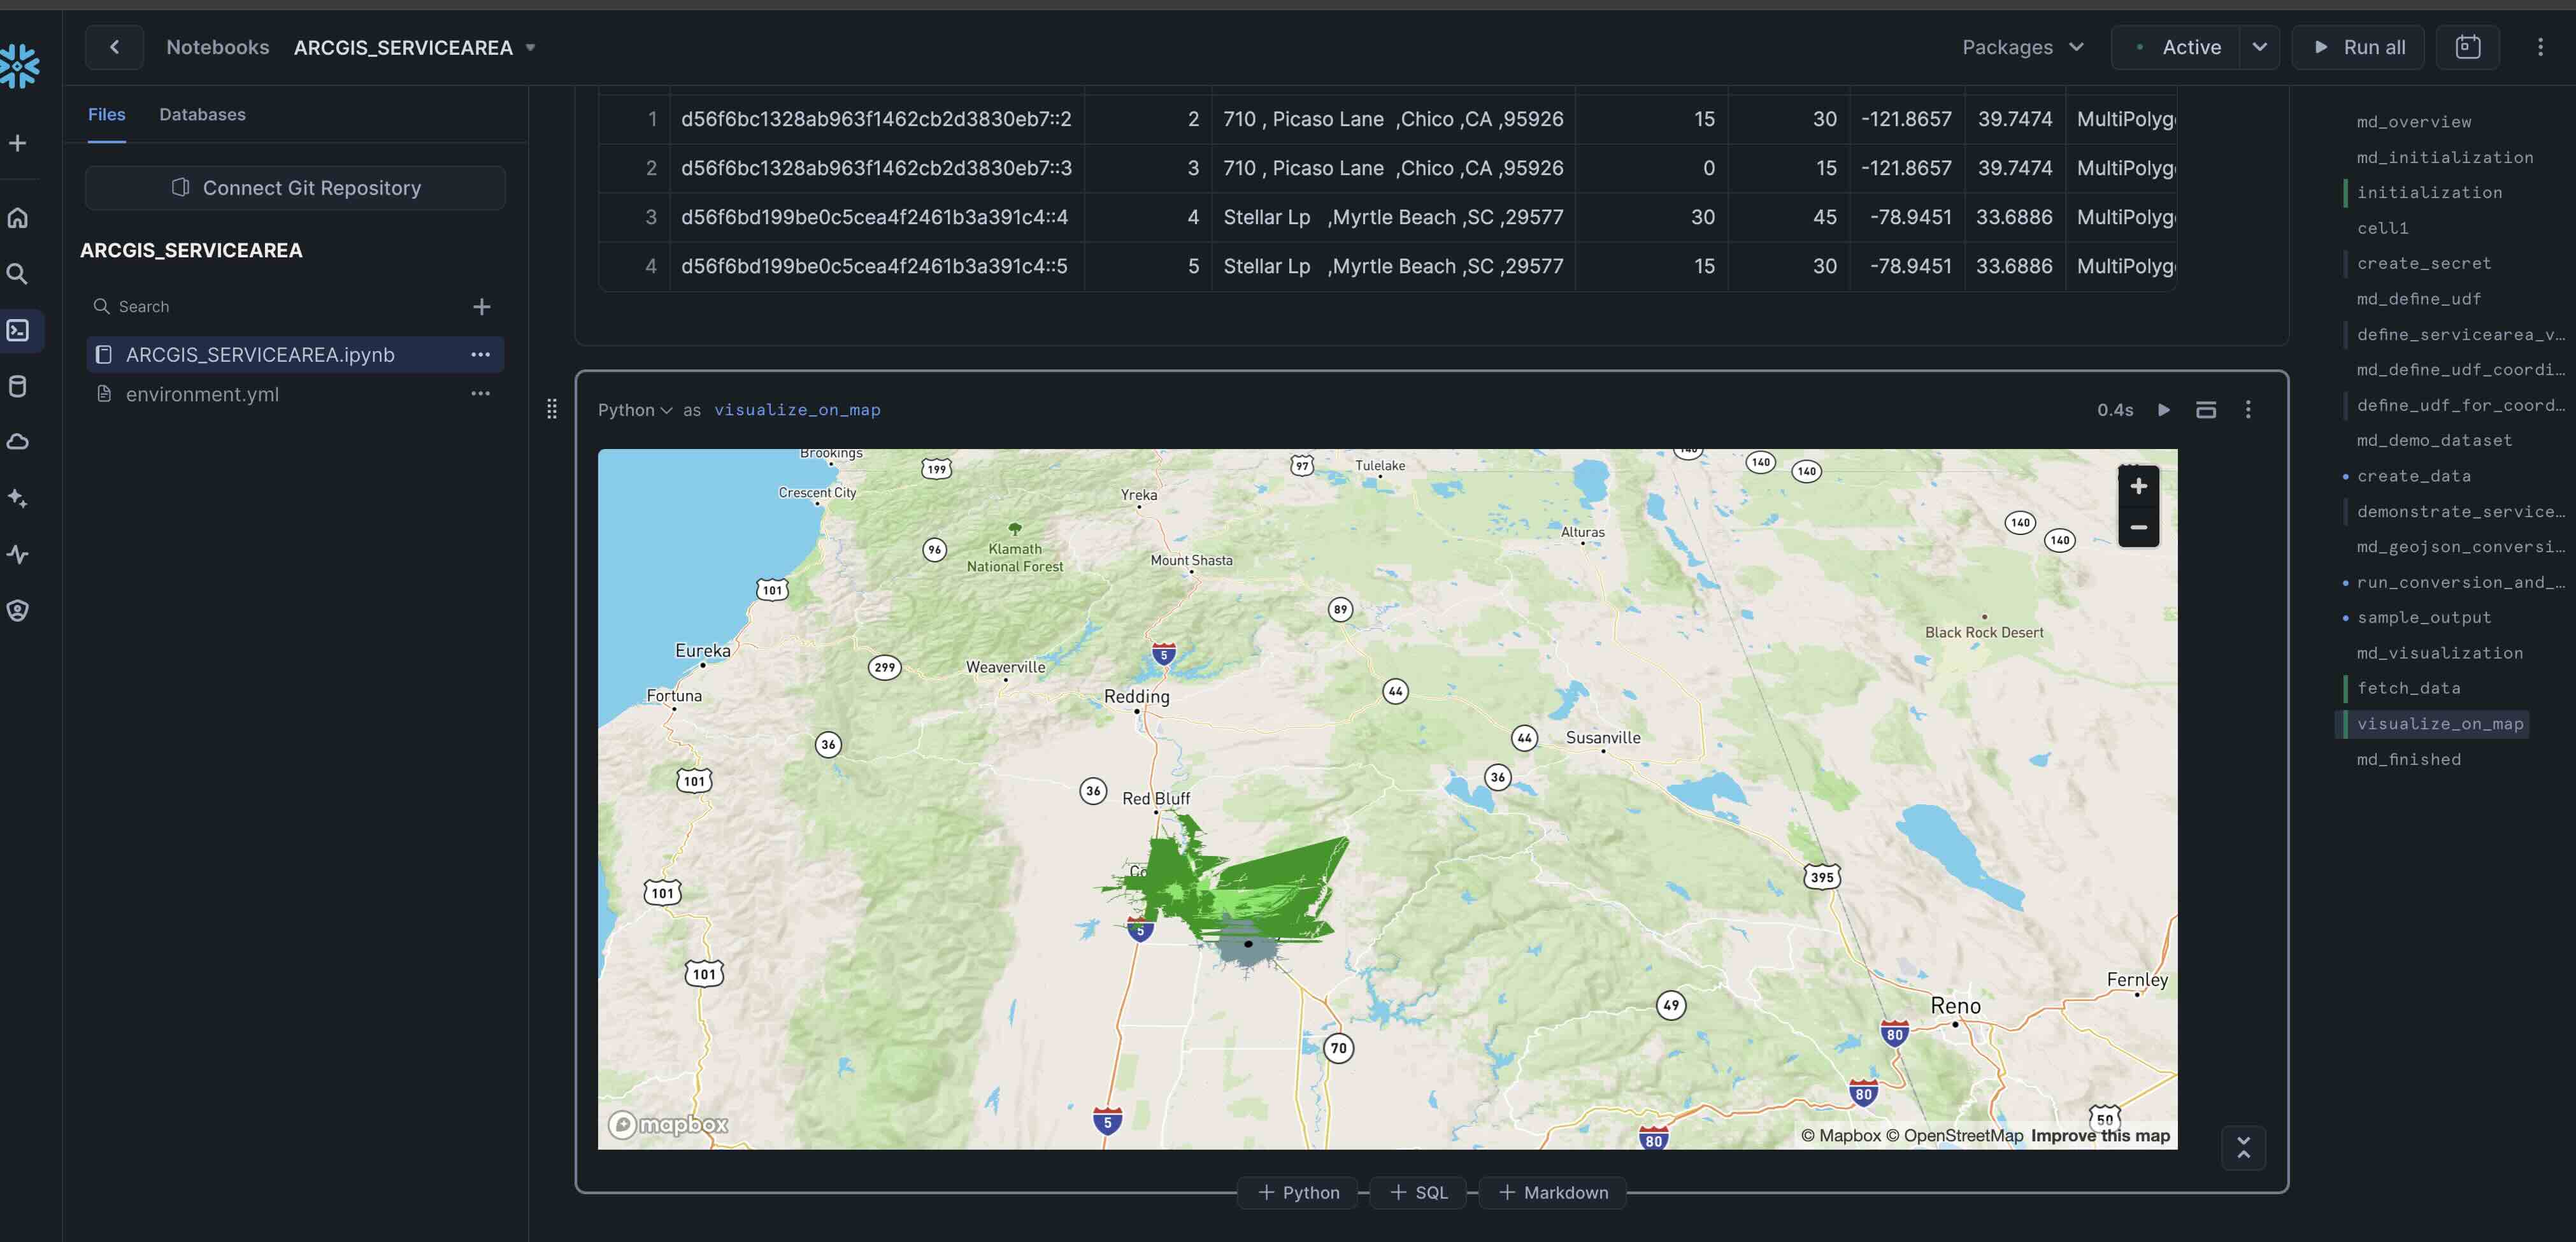The width and height of the screenshot is (2576, 1242).
Task: Click Connect Git Repository button
Action: point(295,188)
